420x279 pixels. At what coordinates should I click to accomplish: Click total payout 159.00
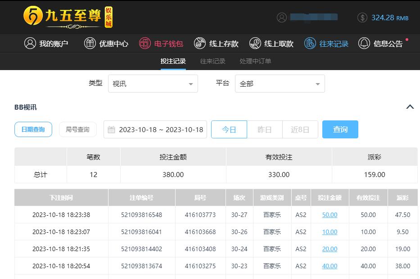[x=375, y=174]
